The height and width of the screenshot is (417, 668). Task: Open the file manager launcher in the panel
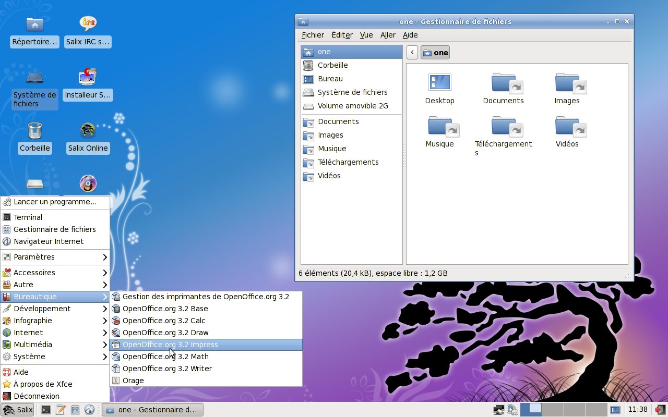75,410
